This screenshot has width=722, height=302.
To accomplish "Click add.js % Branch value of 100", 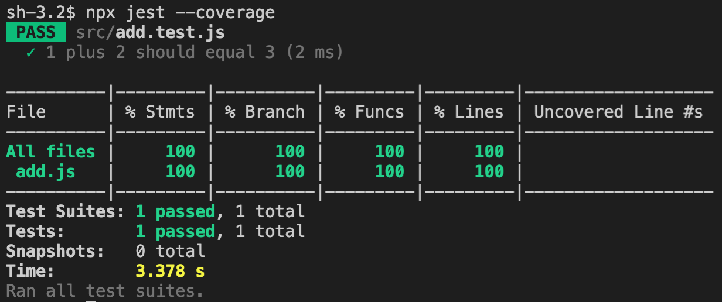I will tap(290, 171).
